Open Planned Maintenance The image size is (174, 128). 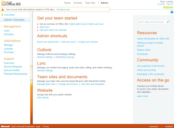coord(16,74)
